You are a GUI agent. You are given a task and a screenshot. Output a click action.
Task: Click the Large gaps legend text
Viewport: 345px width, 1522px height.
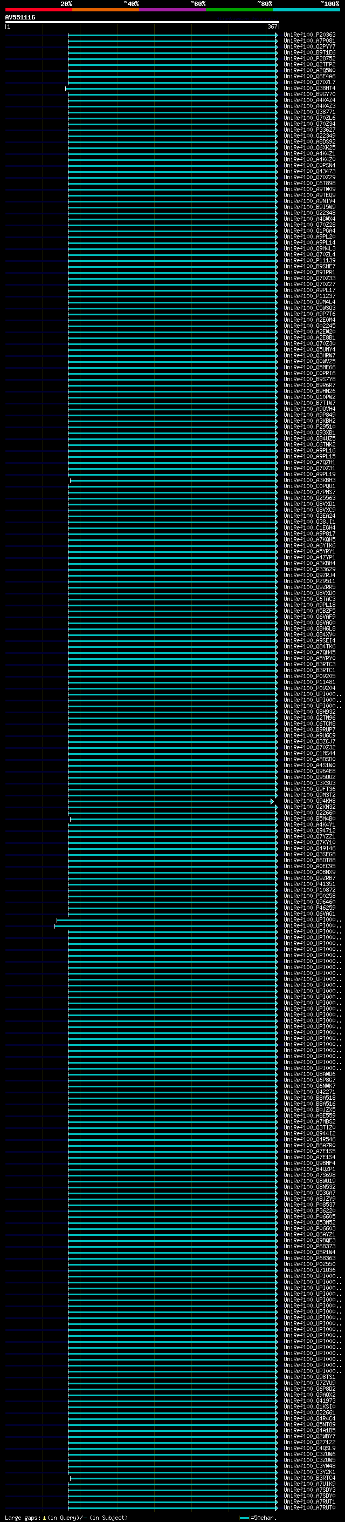(x=23, y=1518)
